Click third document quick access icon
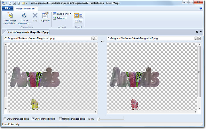The image size is (206, 129). click(19, 3)
